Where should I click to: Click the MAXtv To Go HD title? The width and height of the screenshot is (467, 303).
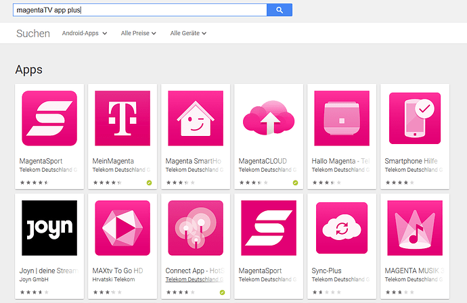118,271
